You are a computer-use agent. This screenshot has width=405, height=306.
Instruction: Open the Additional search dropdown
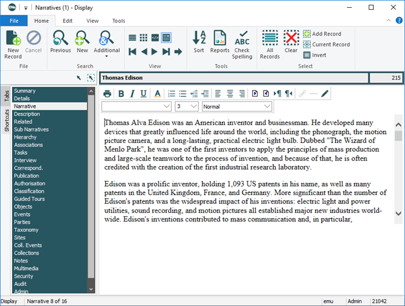(106, 45)
